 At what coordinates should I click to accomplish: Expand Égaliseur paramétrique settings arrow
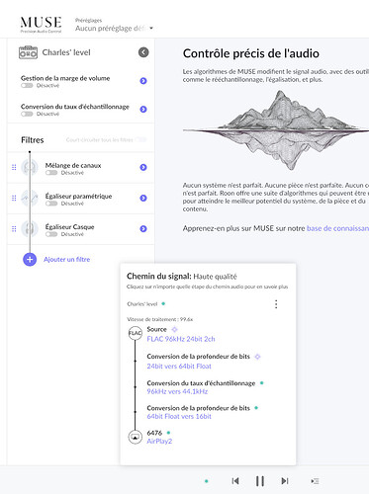143,198
